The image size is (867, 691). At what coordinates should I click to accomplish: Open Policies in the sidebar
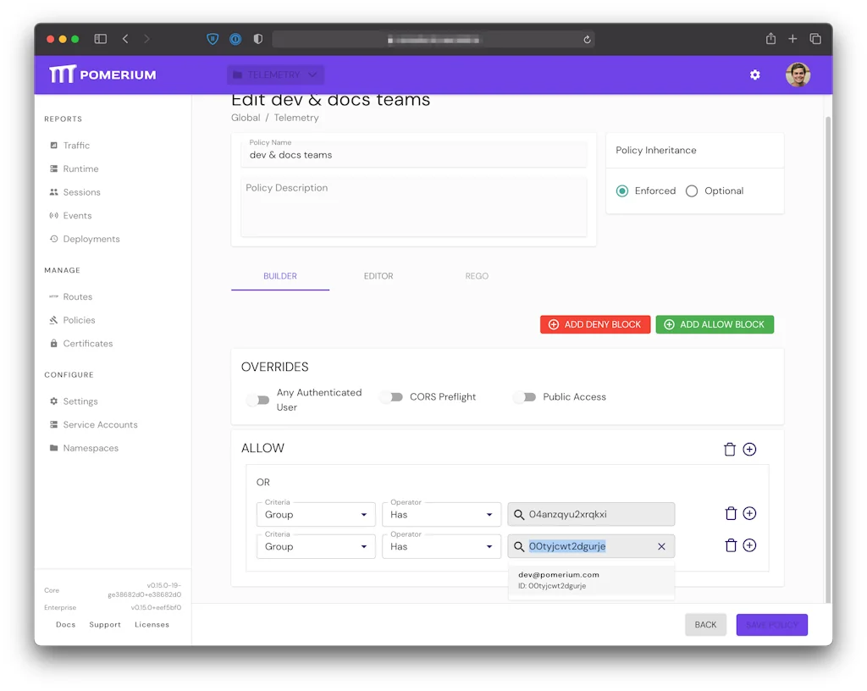[x=79, y=320]
